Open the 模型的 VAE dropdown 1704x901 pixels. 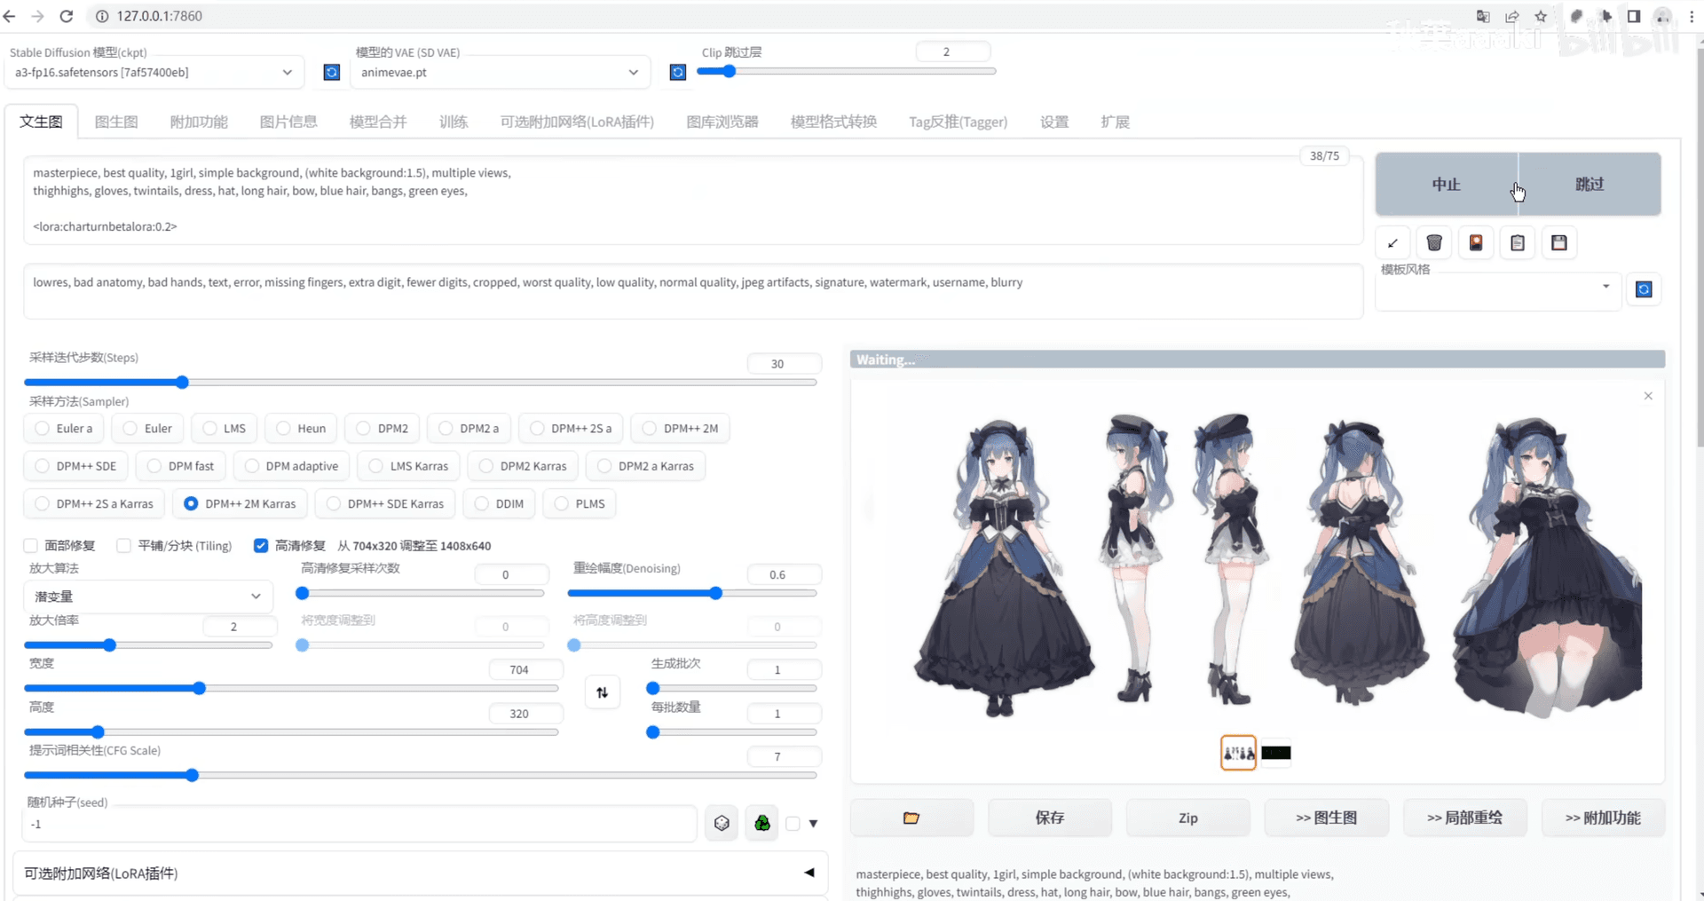[499, 72]
